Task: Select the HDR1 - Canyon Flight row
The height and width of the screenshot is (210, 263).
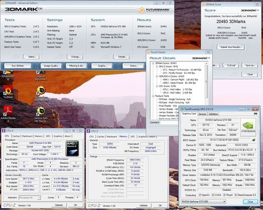Action: (180, 79)
